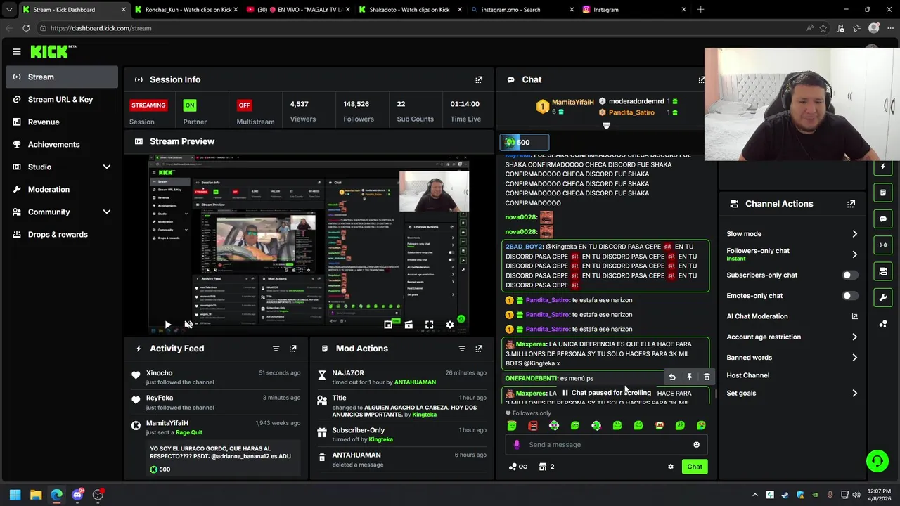Pop out the Mod Actions panel

point(479,349)
